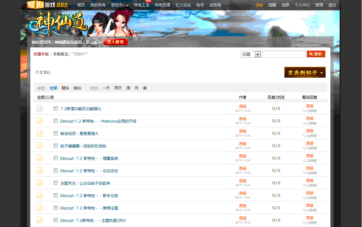Screen dimensions: 362x227
Task: Open thread 转发视频：更易更强大
Action: click(79, 133)
